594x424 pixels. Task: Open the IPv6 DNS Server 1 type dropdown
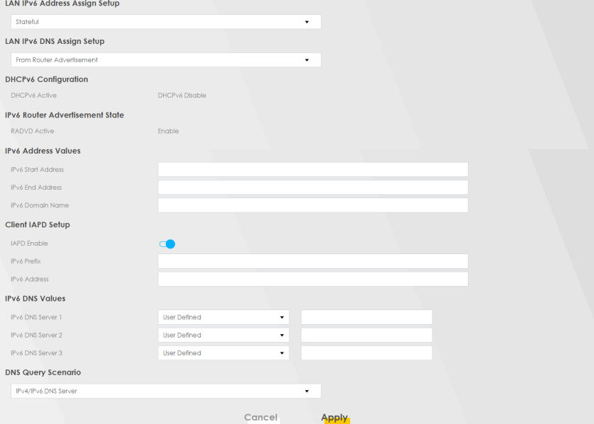[223, 317]
